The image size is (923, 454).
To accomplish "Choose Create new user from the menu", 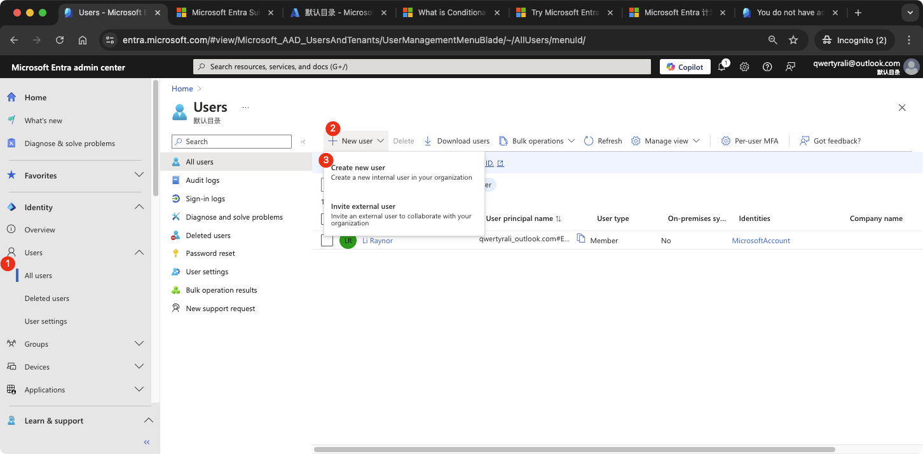I will point(404,172).
